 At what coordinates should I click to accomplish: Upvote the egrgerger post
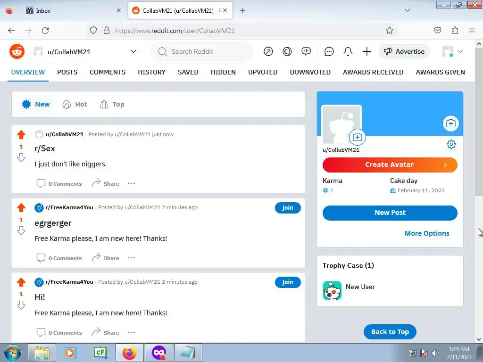coord(21,207)
